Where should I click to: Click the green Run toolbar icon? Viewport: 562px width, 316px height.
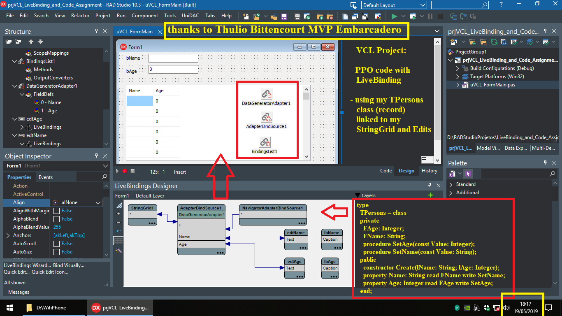(x=394, y=16)
